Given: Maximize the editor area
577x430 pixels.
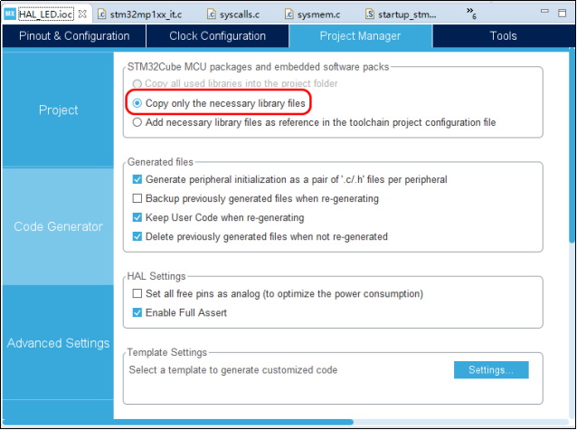Looking at the screenshot, I should [x=562, y=13].
